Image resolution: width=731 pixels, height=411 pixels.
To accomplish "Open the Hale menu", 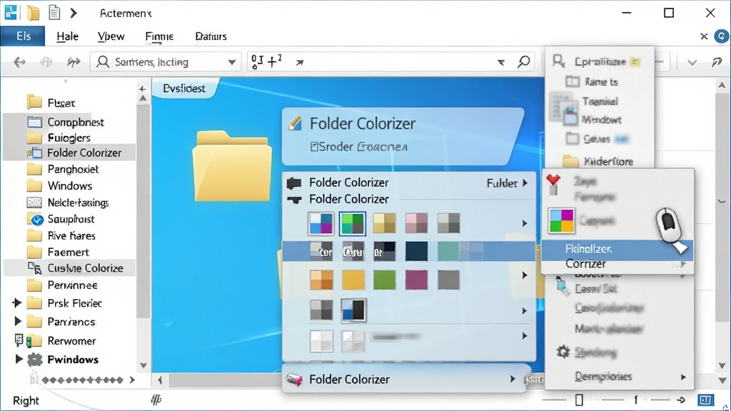I will tap(67, 36).
